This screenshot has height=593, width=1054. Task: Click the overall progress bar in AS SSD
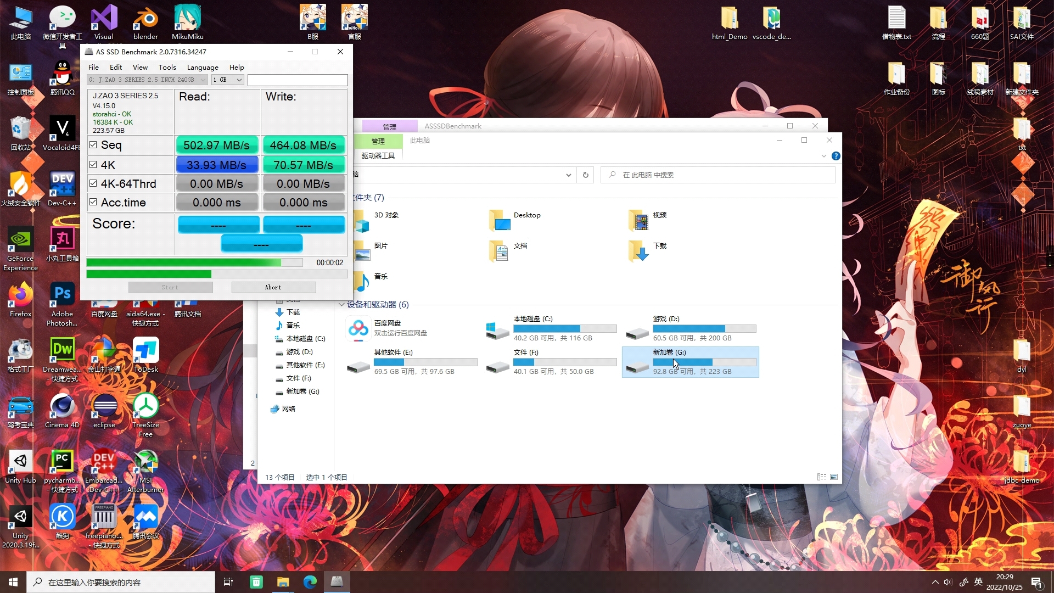tap(194, 262)
